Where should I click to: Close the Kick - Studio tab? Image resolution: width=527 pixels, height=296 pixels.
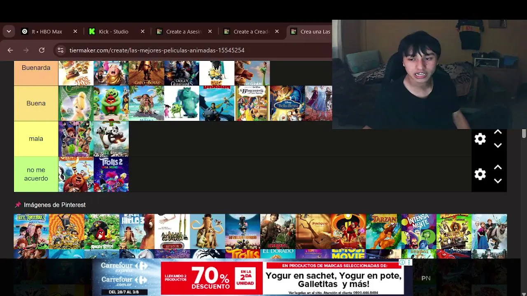pyautogui.click(x=143, y=32)
